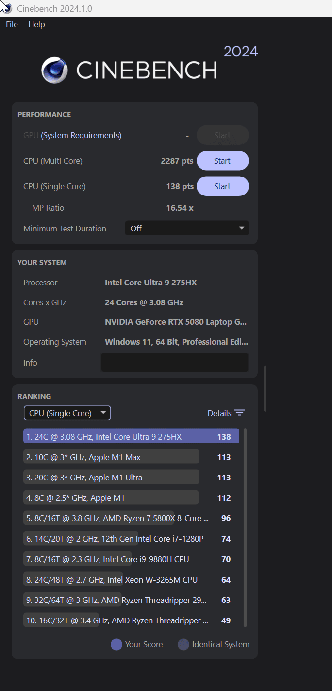332x691 pixels.
Task: Click the Details link in Ranking
Action: 219,413
